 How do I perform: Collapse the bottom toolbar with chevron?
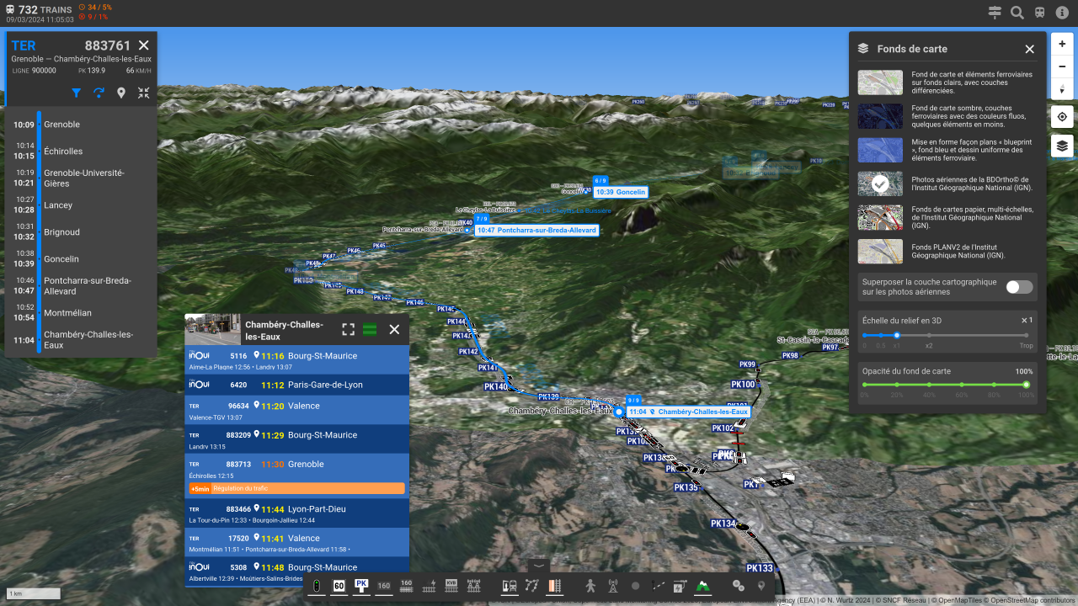[x=539, y=566]
